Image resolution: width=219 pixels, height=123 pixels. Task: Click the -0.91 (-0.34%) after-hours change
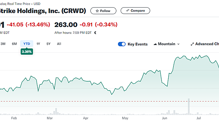[x=99, y=25]
